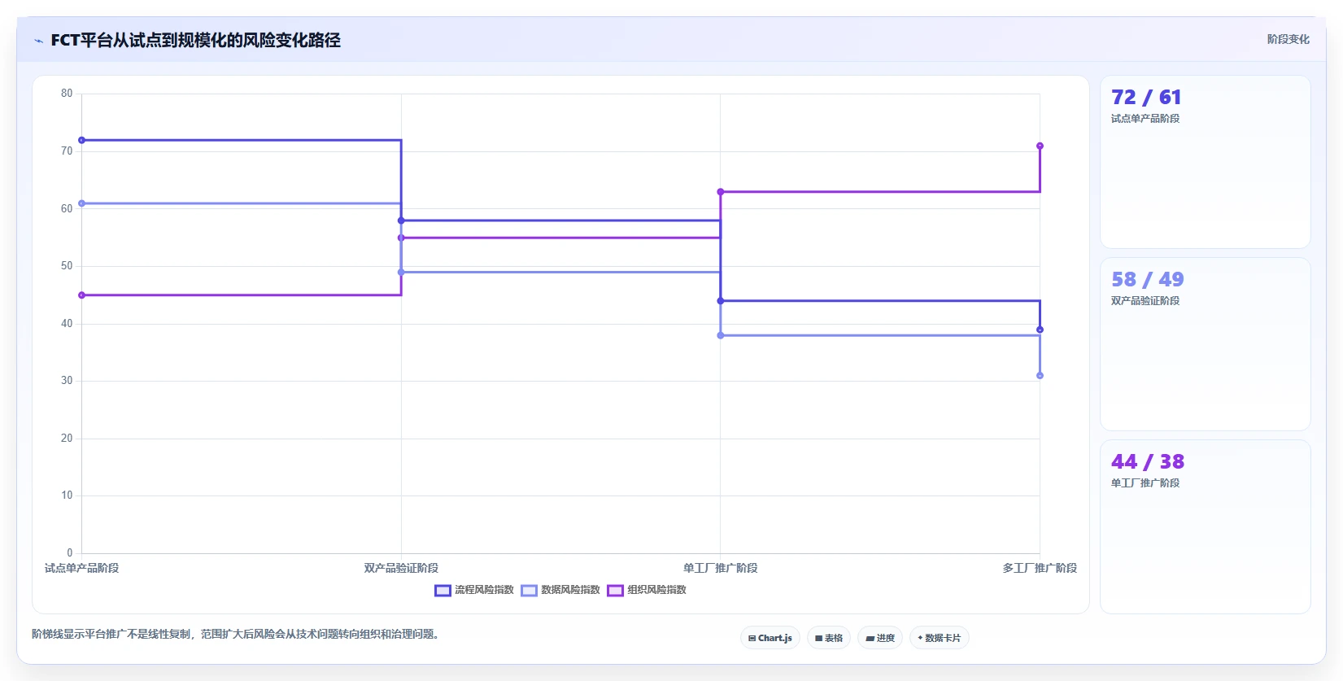Click the x-axis label 试点单产品阶段

[81, 568]
